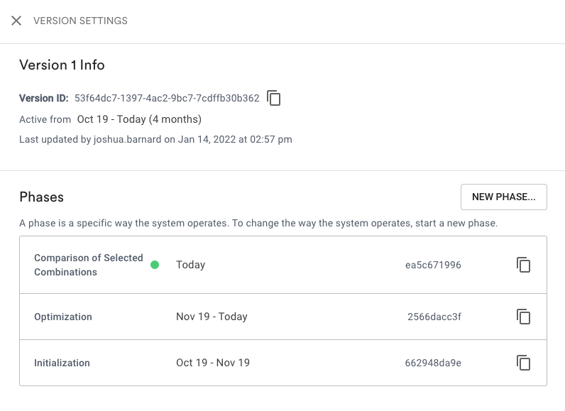The width and height of the screenshot is (565, 411).
Task: Select the Initialization phase name
Action: 62,363
